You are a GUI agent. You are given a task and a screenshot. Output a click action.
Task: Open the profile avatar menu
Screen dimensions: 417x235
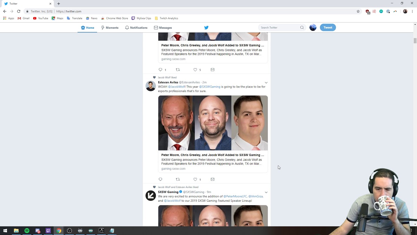(x=313, y=27)
